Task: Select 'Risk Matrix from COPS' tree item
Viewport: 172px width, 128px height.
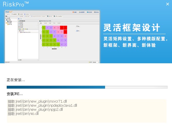Action: (25, 32)
